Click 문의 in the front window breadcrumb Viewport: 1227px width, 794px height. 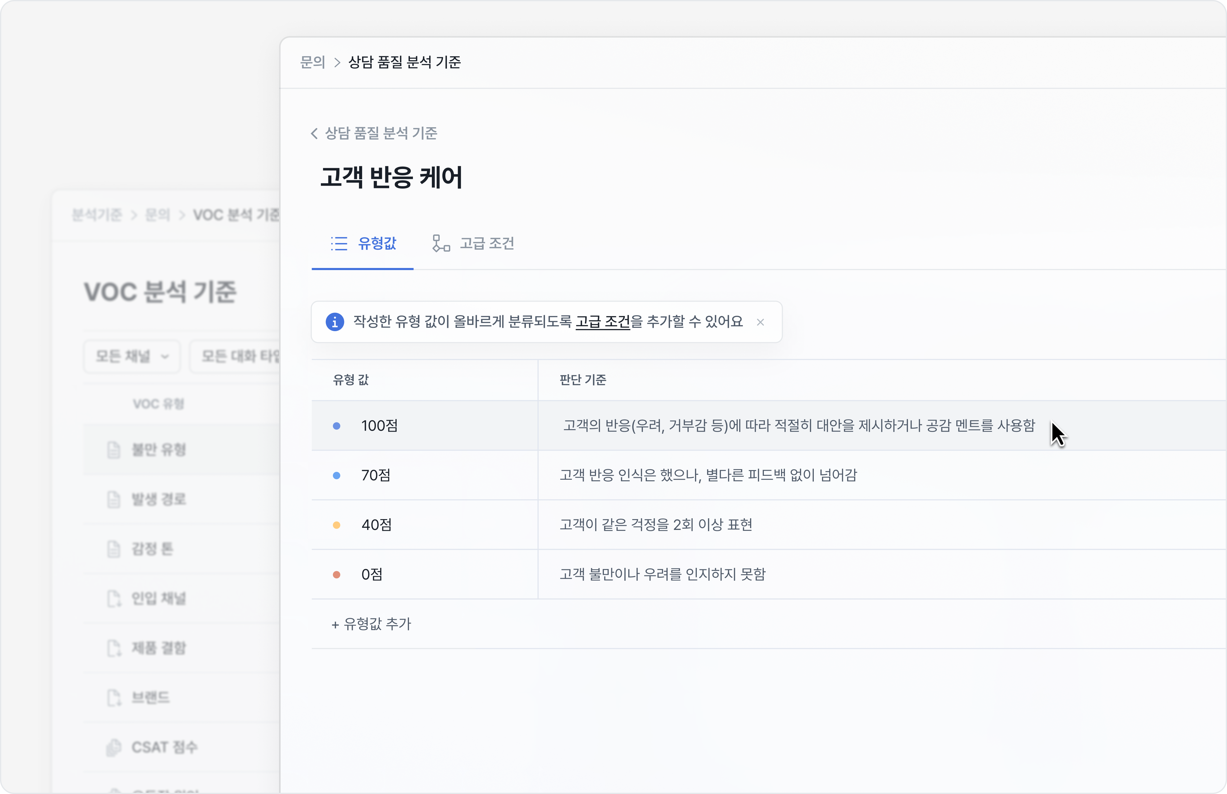tap(312, 62)
